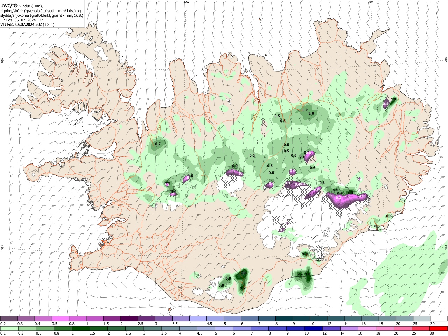Screen dimensions: 448x336
Task: Click snow legend swatch between 8 and 9
Action: [x=284, y=318]
